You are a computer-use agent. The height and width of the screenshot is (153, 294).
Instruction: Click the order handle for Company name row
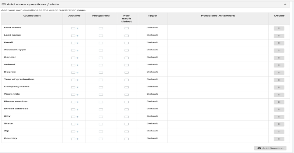[279, 87]
